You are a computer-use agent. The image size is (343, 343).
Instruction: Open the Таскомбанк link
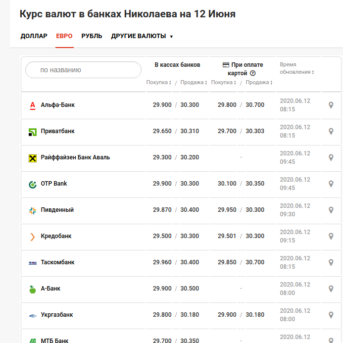coord(58,262)
